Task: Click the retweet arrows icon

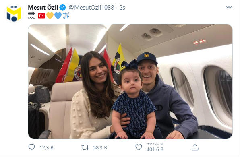Action: [85, 147]
